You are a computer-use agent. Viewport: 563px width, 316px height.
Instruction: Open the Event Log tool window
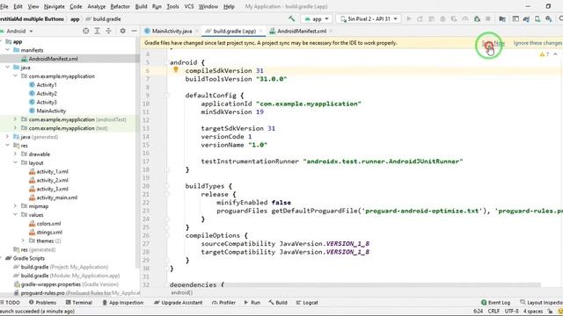click(495, 302)
